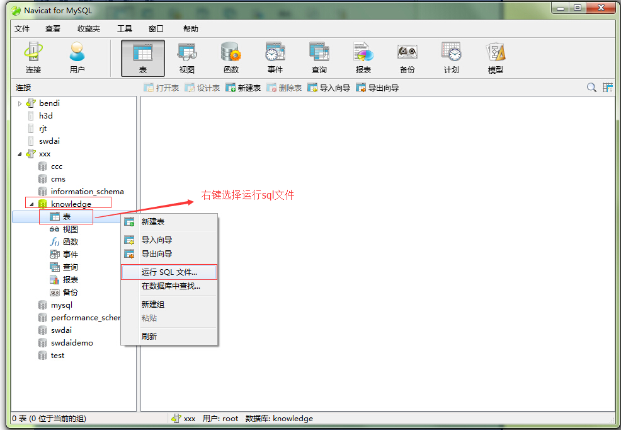This screenshot has width=621, height=430.
Task: Select the ccc database
Action: click(57, 166)
